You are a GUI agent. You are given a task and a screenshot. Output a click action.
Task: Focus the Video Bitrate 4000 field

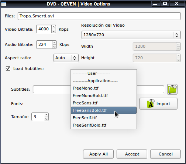pos(44,29)
